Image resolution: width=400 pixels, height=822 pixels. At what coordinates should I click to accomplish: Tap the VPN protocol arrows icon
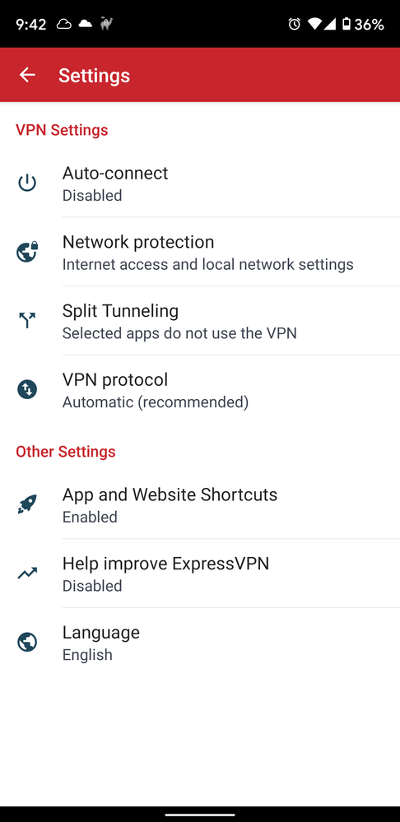[x=26, y=389]
